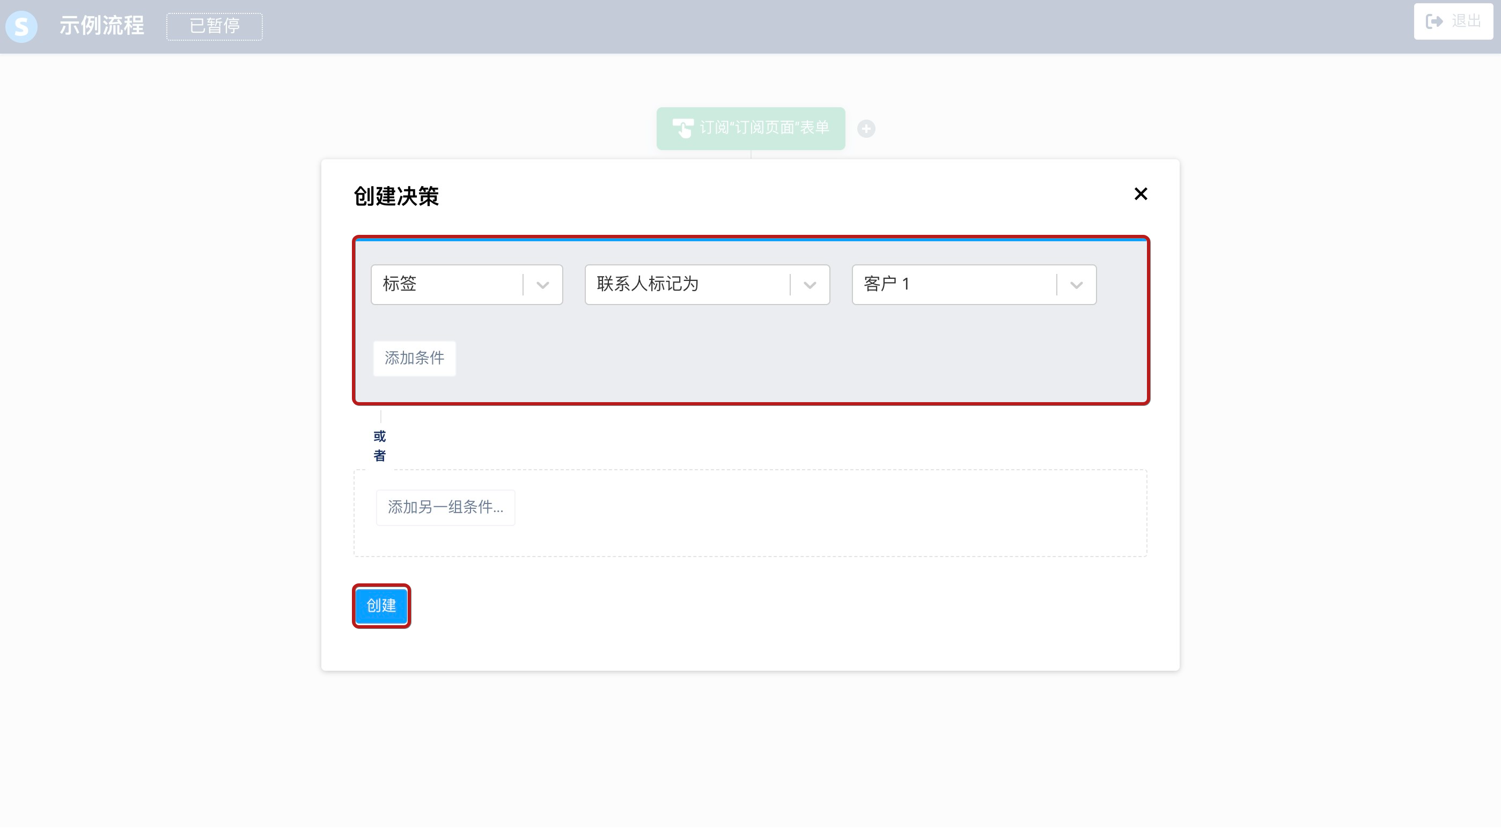Click the 创建决策 dialog heading

396,196
